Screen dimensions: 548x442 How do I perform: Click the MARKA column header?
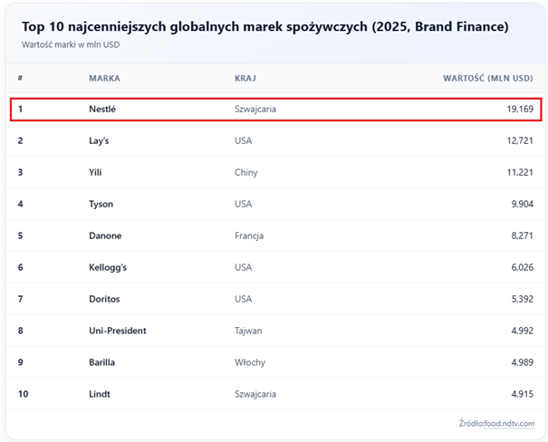[x=104, y=78]
